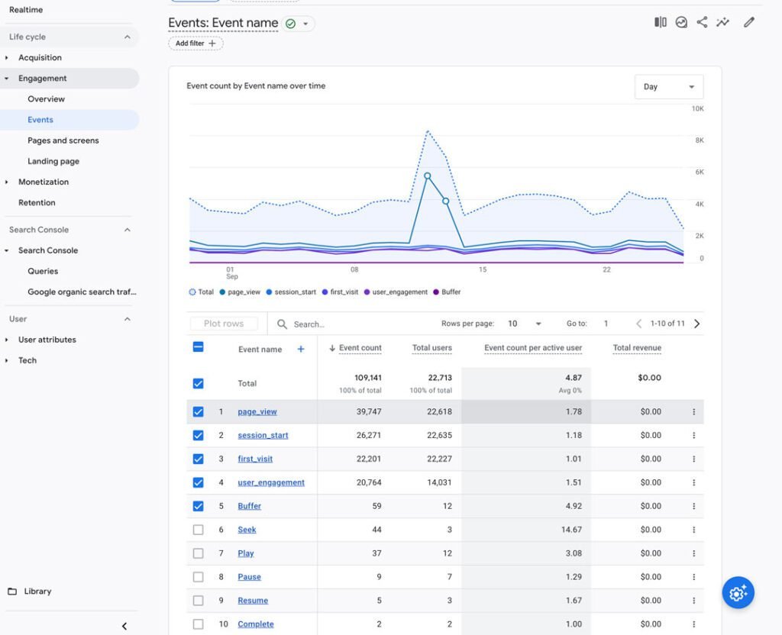Go to next table page arrow
Viewport: 782px width, 635px height.
[x=696, y=324]
